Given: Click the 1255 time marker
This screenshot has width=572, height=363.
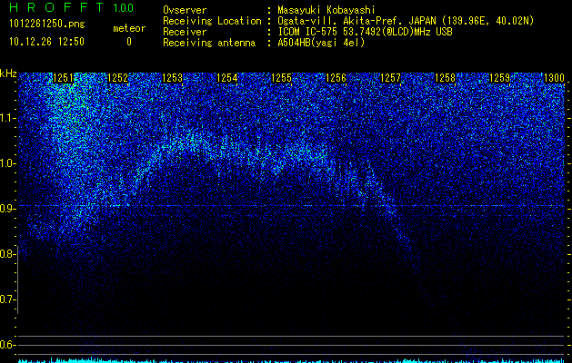Looking at the screenshot, I should [282, 78].
